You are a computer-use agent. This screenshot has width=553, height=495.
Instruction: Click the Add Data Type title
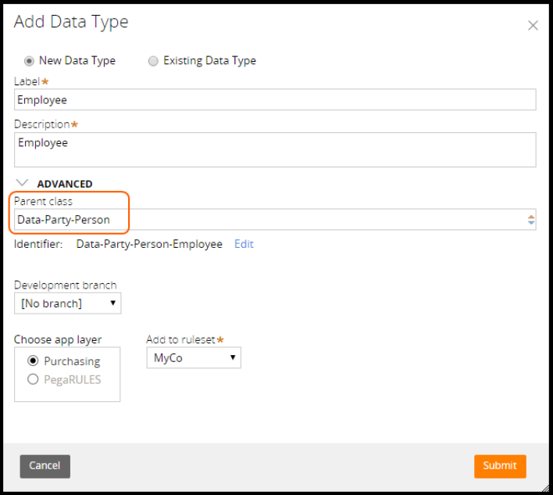point(71,22)
